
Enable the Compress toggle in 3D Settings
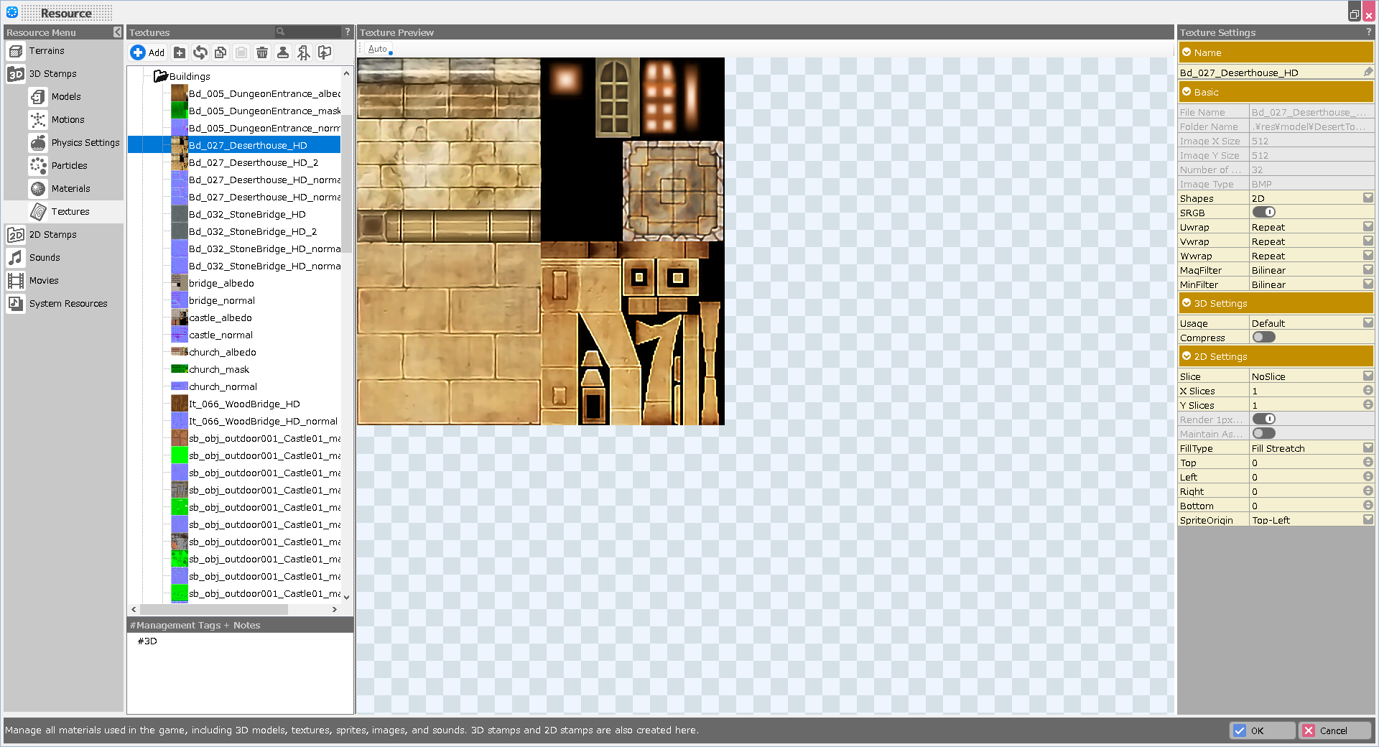click(x=1264, y=337)
